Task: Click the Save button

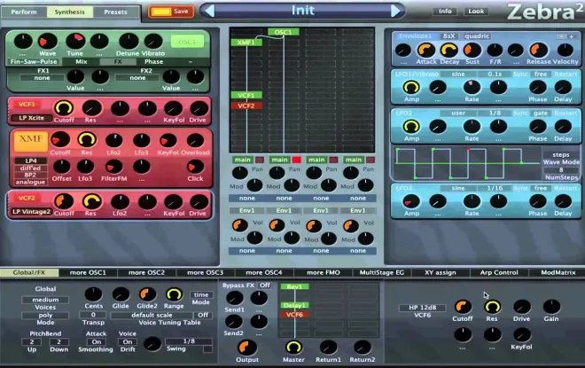Action: click(x=172, y=12)
